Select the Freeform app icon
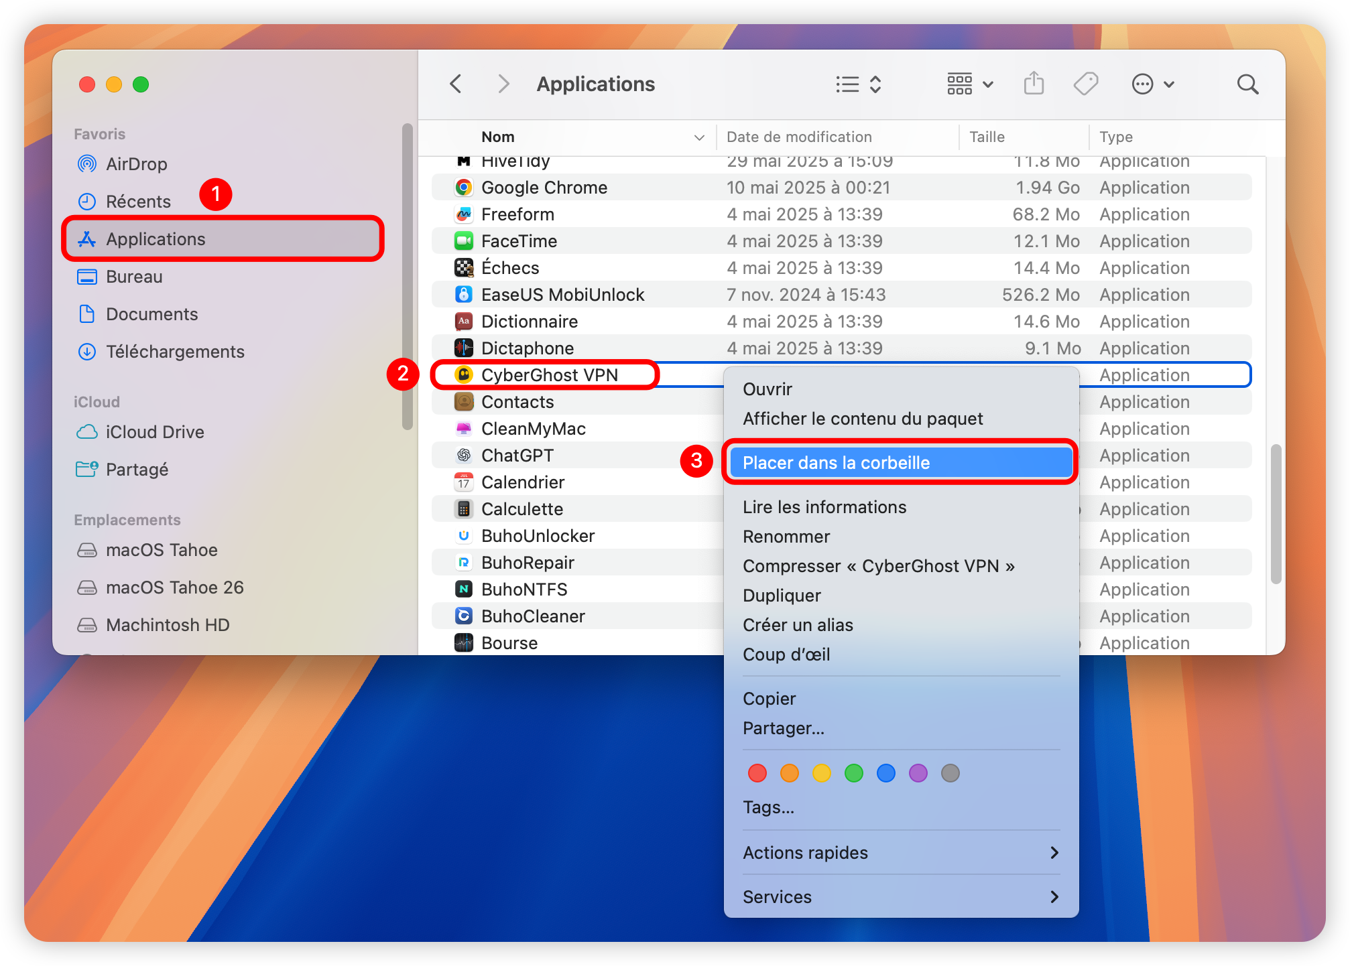Viewport: 1350px width, 966px height. click(x=463, y=214)
